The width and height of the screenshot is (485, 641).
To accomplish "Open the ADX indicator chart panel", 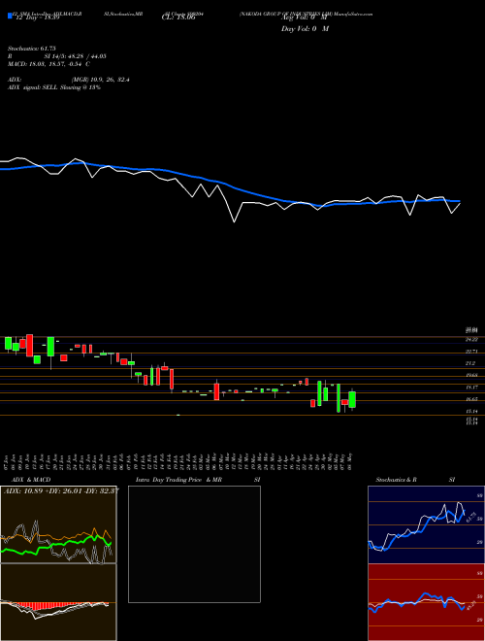I will click(58, 524).
